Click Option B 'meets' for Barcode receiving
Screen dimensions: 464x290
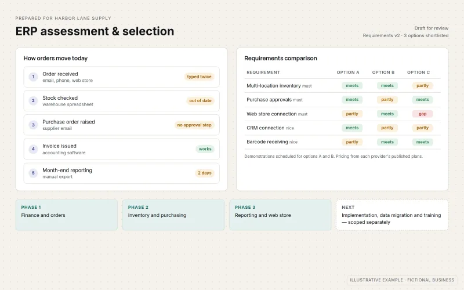[x=387, y=142]
